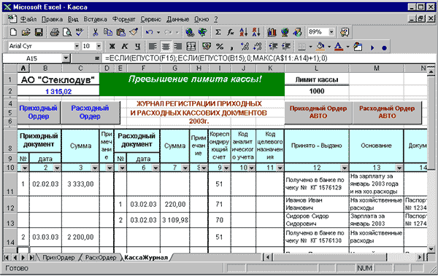438x276 pixels.
Task: Open the Paste Function fx icon
Action: coord(231,32)
